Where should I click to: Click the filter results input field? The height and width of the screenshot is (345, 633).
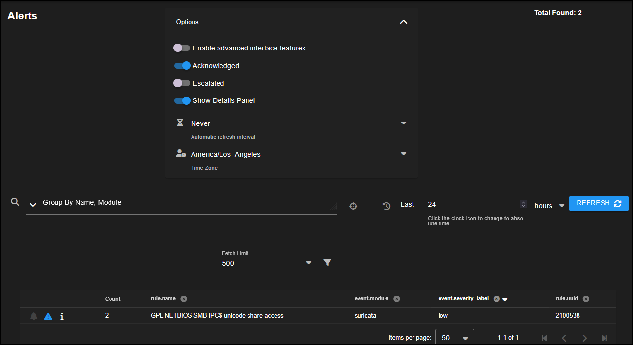click(476, 263)
